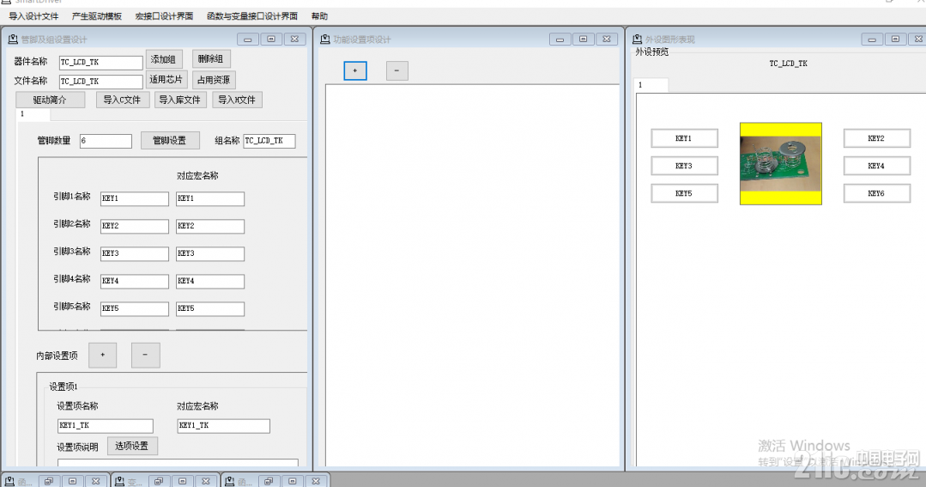Click the KEY5 button in peripheral preview
The image size is (926, 487).
coord(685,193)
